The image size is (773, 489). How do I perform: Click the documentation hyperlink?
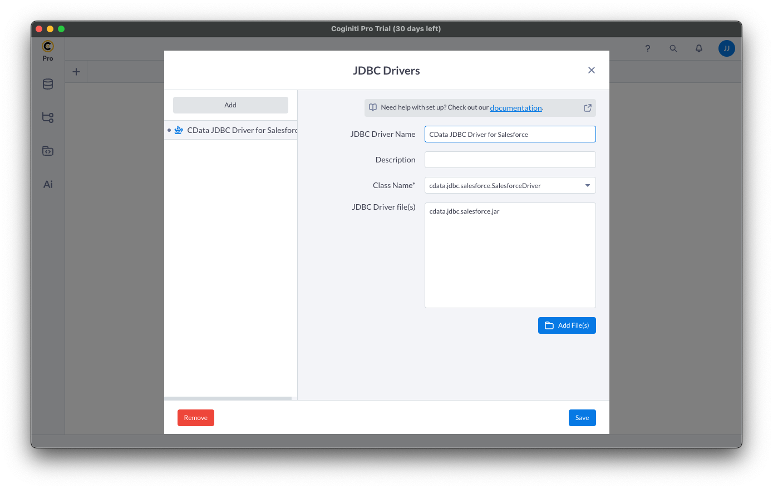point(515,108)
